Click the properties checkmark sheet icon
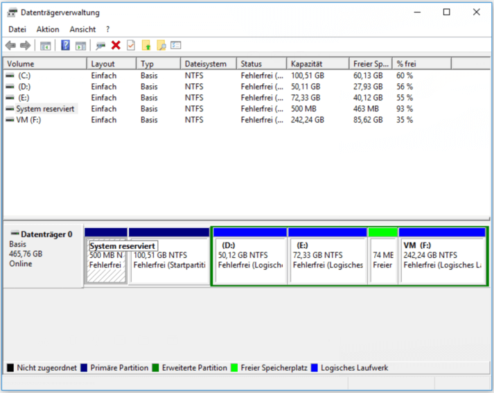This screenshot has width=494, height=393. [131, 45]
